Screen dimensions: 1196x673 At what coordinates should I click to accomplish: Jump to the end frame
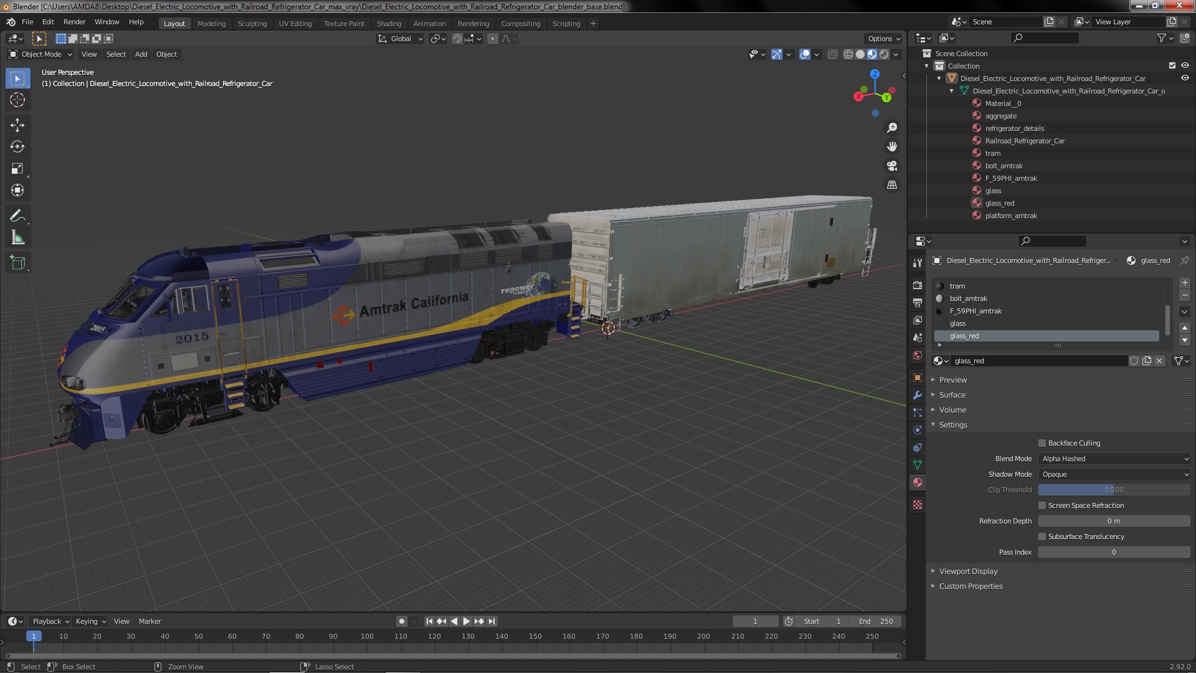click(491, 621)
